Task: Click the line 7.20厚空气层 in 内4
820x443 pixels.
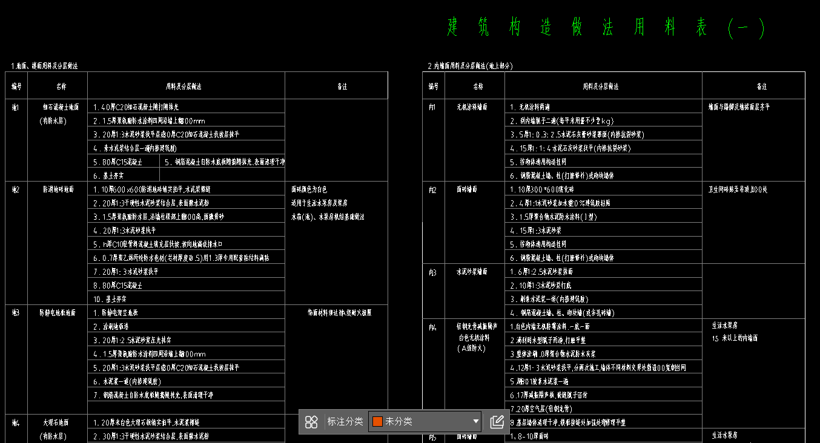Action: pyautogui.click(x=541, y=409)
